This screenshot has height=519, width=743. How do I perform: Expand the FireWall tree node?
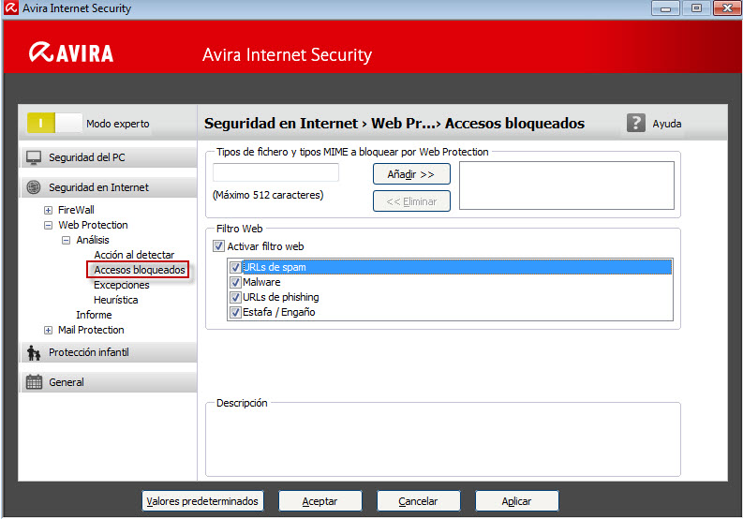[x=48, y=210]
